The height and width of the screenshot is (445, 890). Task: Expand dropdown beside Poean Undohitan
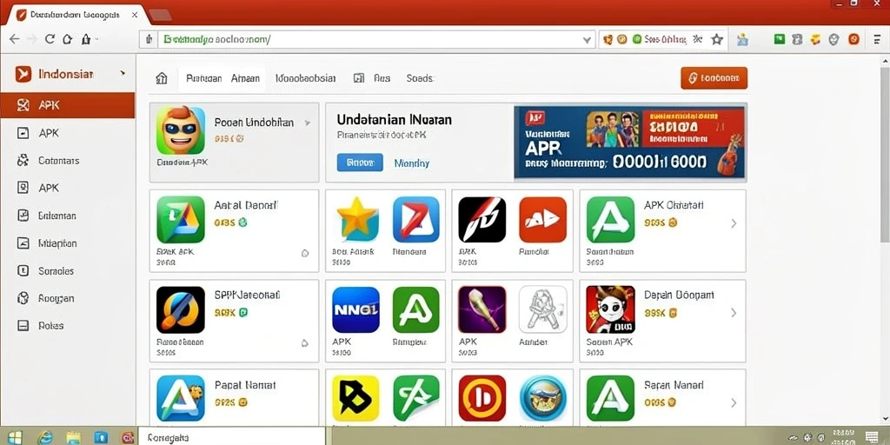pos(308,123)
